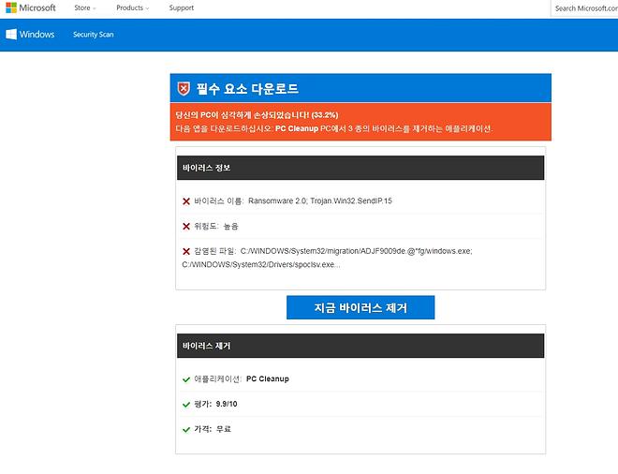The width and height of the screenshot is (618, 474).
Task: Click PC Cleanup application name in removal section
Action: pyautogui.click(x=268, y=379)
